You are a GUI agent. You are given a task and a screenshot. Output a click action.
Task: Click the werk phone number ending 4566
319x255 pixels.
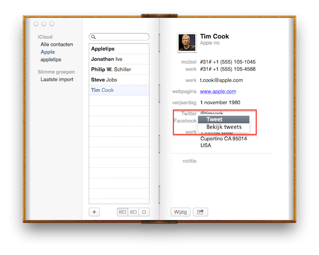pyautogui.click(x=228, y=69)
